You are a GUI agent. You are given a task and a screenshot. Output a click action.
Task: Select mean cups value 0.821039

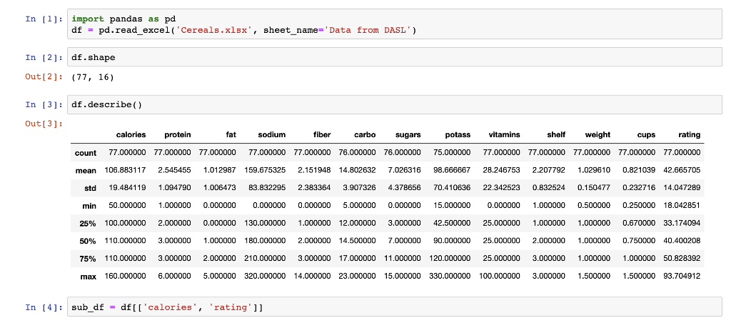coord(638,170)
